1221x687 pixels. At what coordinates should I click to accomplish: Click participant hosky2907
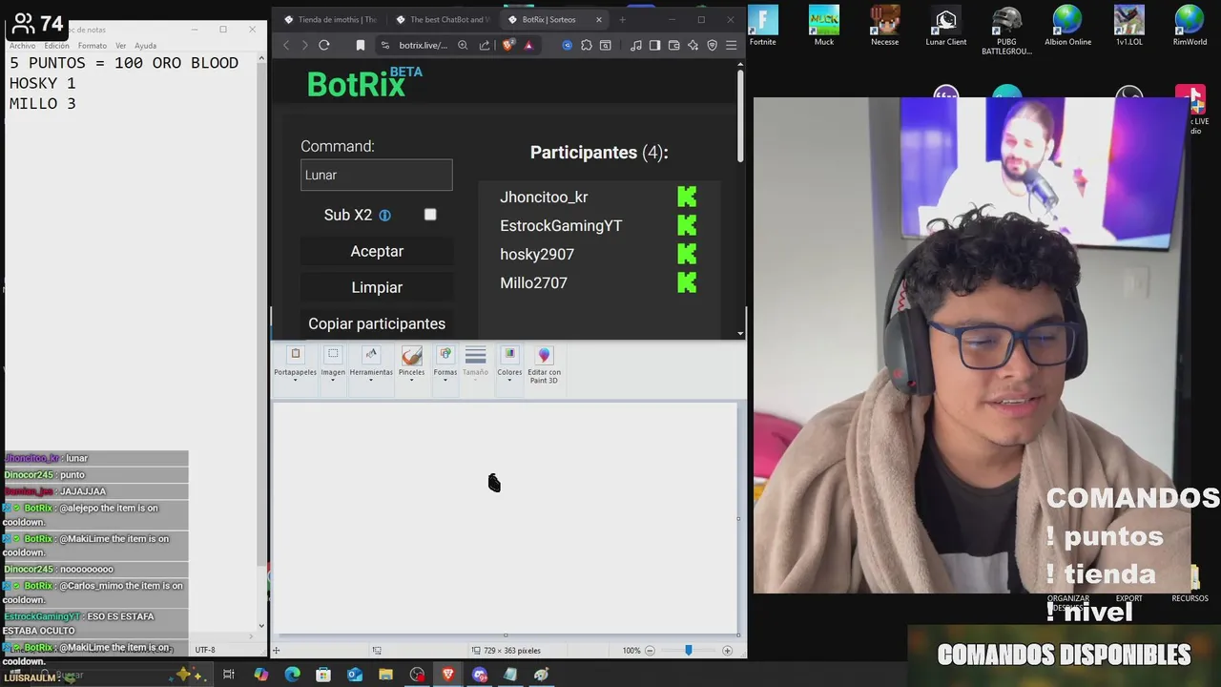point(537,254)
